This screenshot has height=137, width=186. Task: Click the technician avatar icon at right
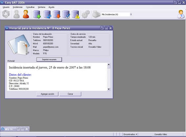pyautogui.click(x=181, y=14)
